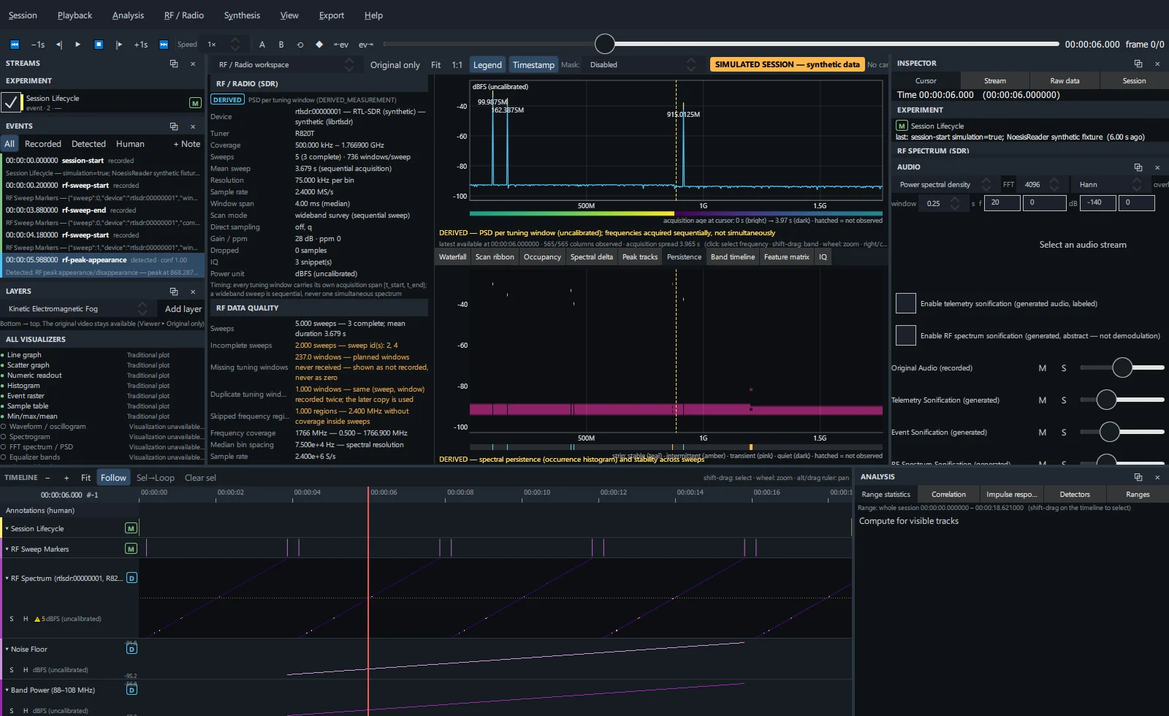Click the diamond marker icon
The width and height of the screenshot is (1169, 716).
tap(319, 45)
